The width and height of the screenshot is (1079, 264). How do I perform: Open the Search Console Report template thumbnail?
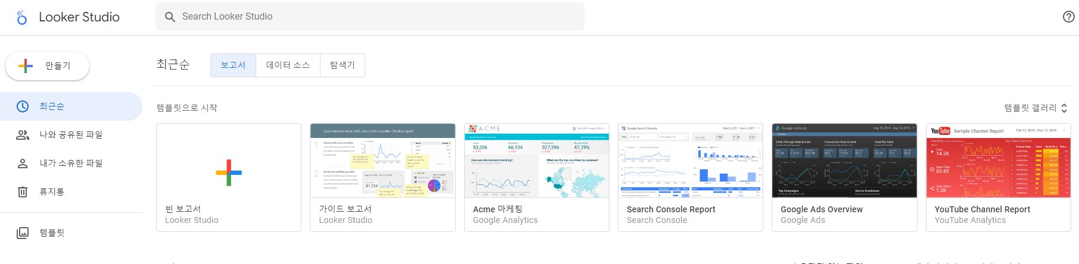point(691,161)
